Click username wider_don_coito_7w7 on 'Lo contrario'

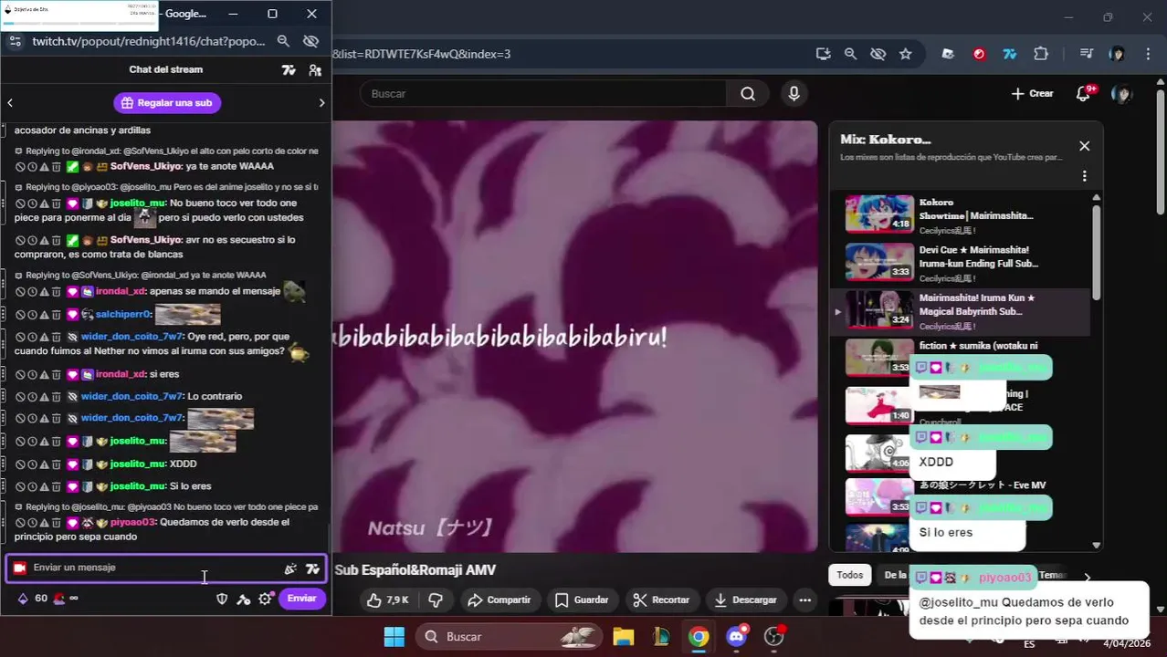[x=132, y=396]
